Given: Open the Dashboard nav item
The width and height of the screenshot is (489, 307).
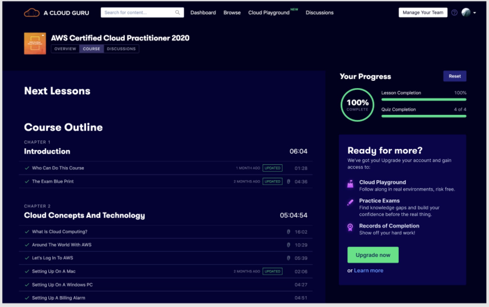Looking at the screenshot, I should [203, 13].
